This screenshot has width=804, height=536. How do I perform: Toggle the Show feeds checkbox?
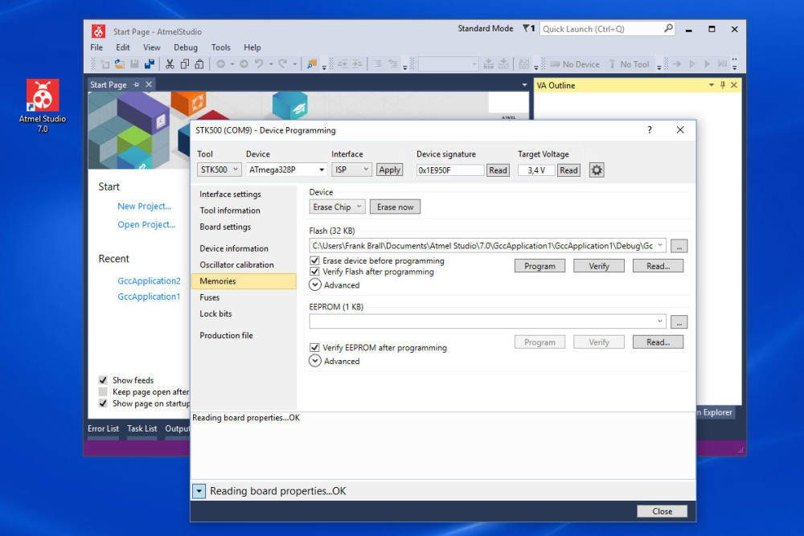click(x=102, y=379)
